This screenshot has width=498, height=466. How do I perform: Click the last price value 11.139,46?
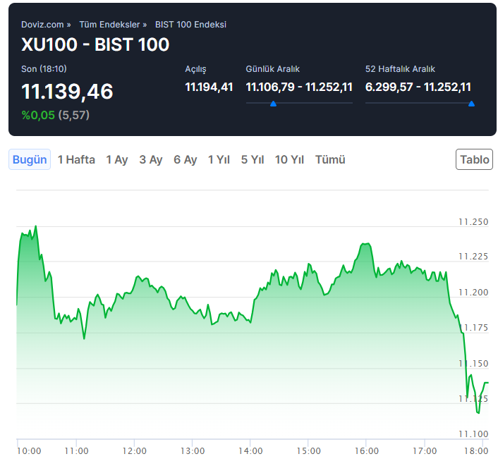pyautogui.click(x=67, y=92)
